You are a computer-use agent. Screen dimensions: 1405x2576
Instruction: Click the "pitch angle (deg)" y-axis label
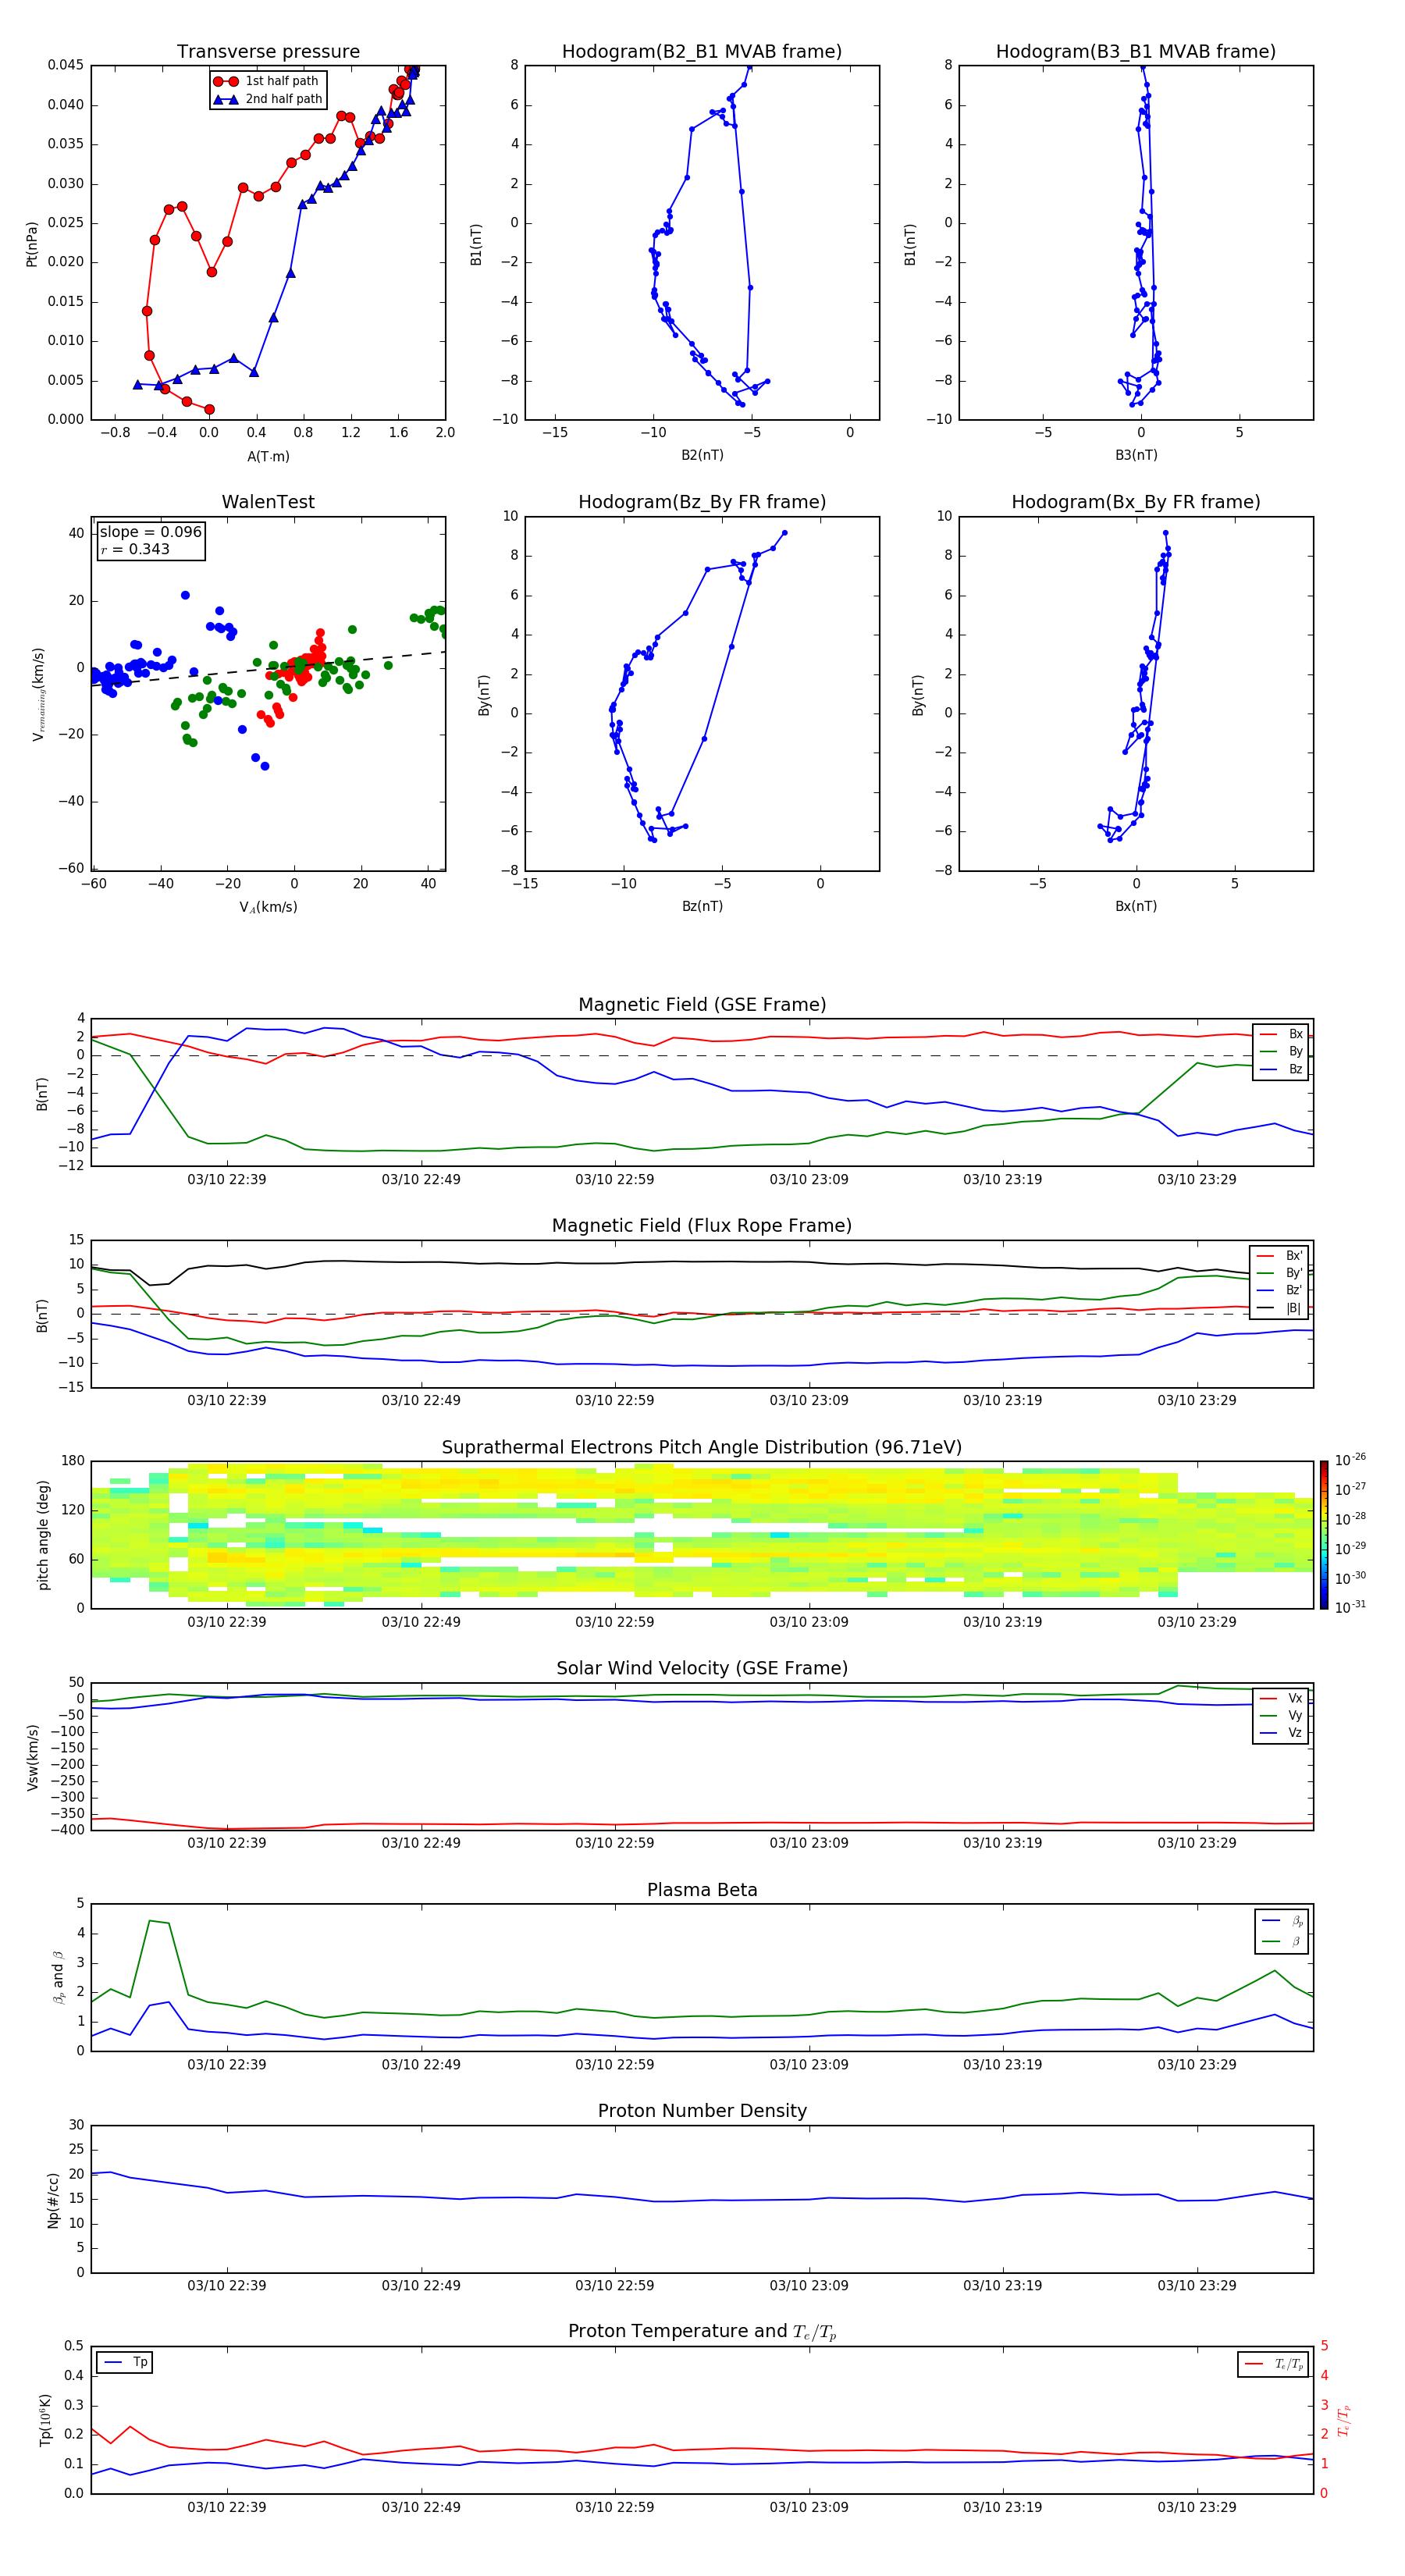(x=43, y=1535)
